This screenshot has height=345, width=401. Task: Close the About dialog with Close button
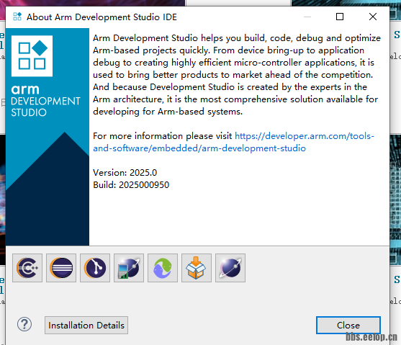point(348,326)
